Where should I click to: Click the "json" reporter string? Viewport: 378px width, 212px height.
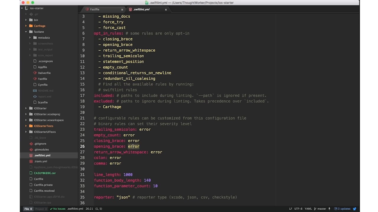pyautogui.click(x=123, y=197)
